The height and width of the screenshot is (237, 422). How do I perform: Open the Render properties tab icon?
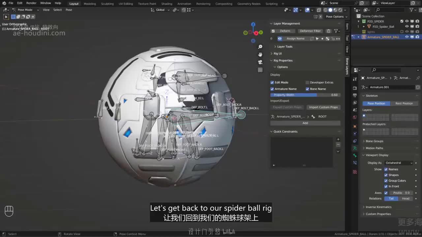[x=355, y=88]
